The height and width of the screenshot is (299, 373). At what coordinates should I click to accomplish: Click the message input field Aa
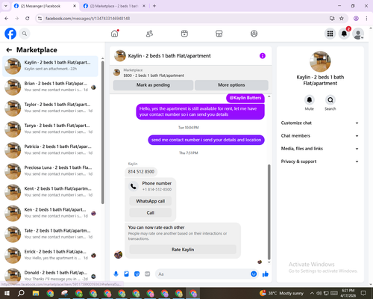(x=204, y=274)
